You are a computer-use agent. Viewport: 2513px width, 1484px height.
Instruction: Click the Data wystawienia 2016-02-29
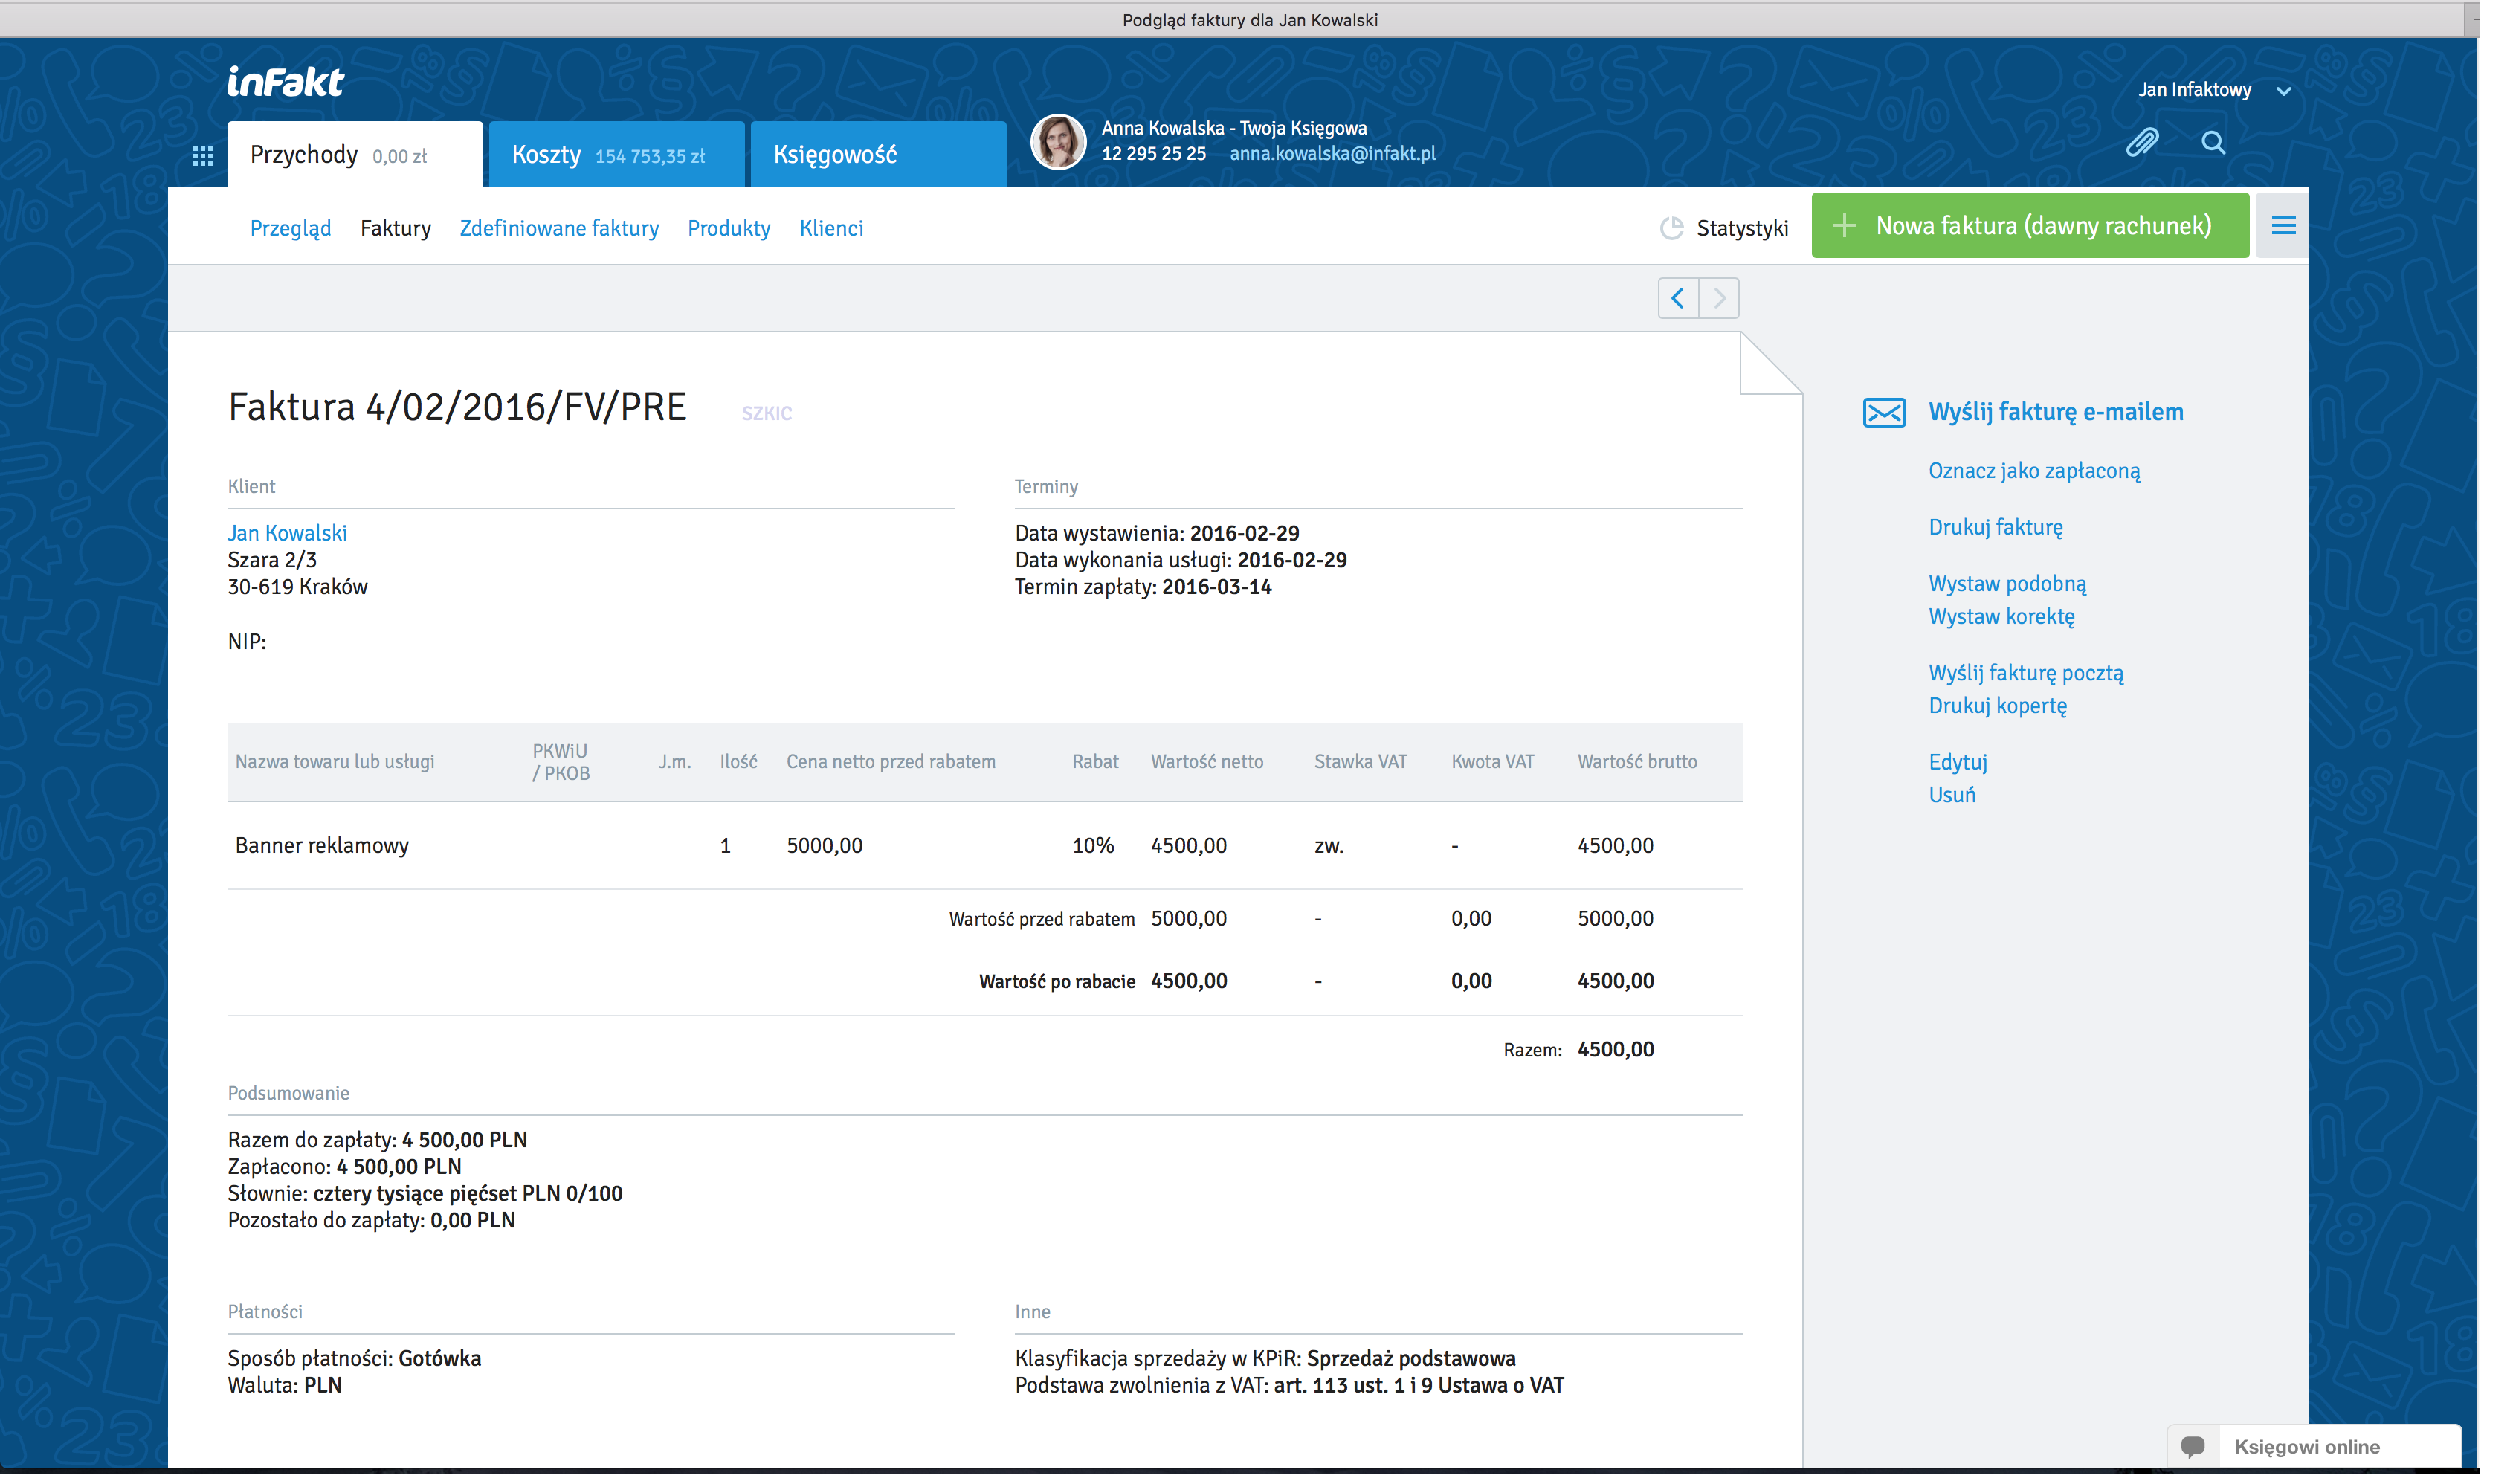click(1244, 534)
